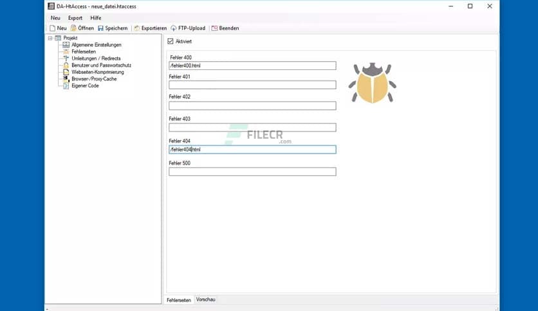The height and width of the screenshot is (311, 538).
Task: Select the Browser-/Proxy-Cache tree entry
Action: pyautogui.click(x=94, y=79)
